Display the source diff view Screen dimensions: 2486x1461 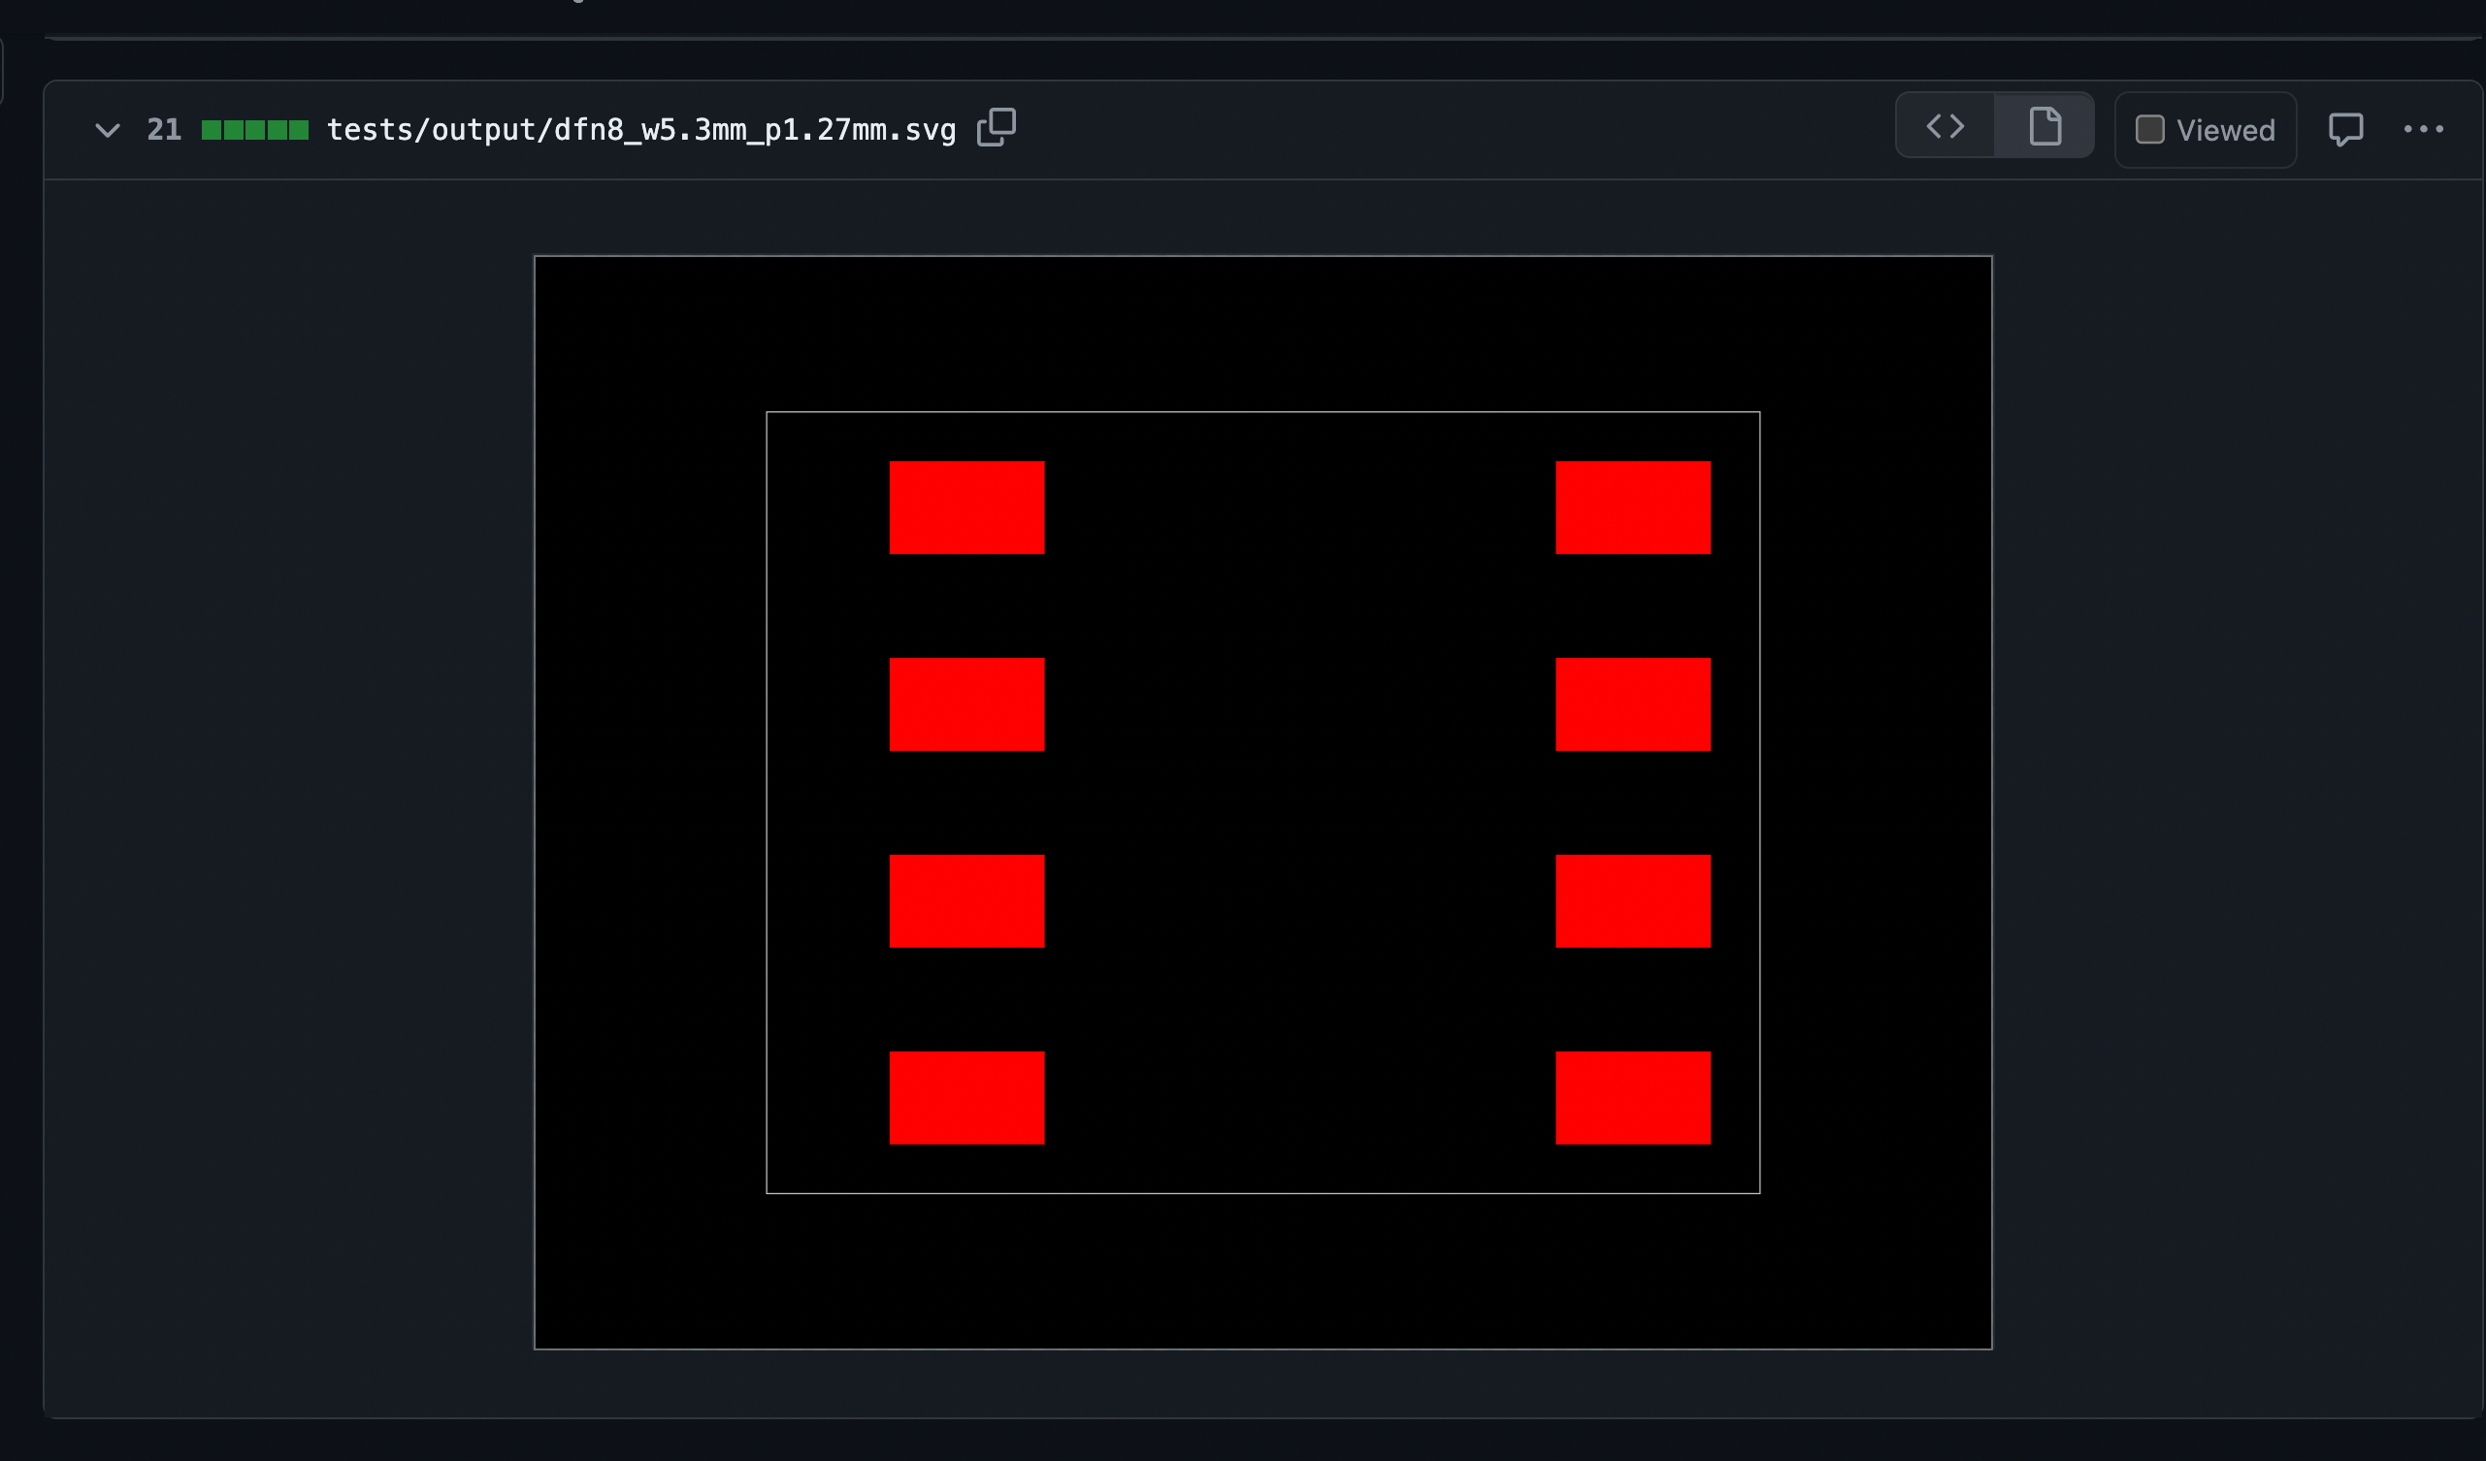[x=1945, y=126]
